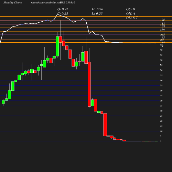Click the 0 price axis label
Viewport: 172px width, 172px height.
(161, 141)
